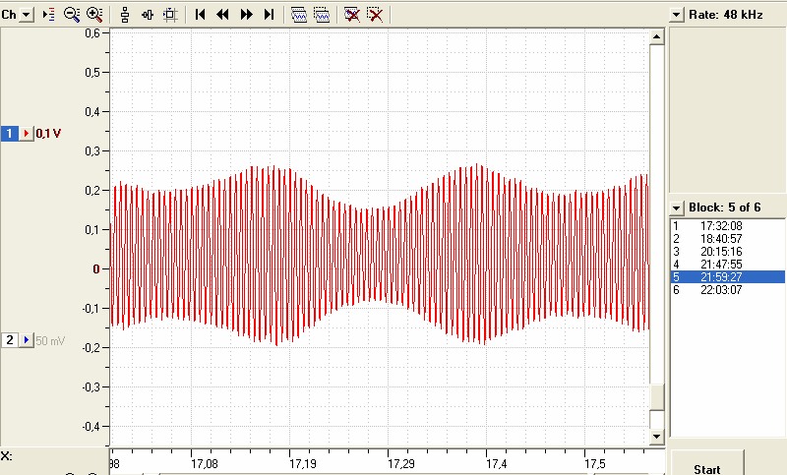Select block 2 at 18:40:57
This screenshot has height=475, width=787.
pos(728,239)
